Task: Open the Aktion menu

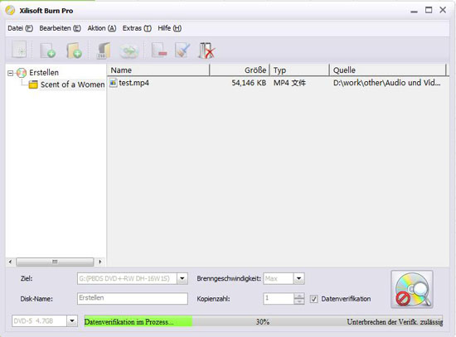Action: (102, 28)
